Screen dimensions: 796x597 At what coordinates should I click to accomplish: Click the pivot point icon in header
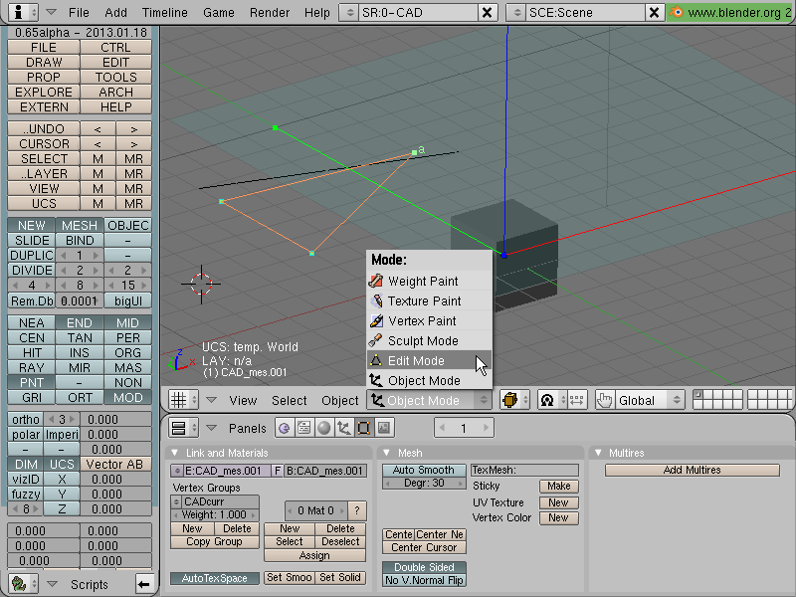(x=547, y=400)
